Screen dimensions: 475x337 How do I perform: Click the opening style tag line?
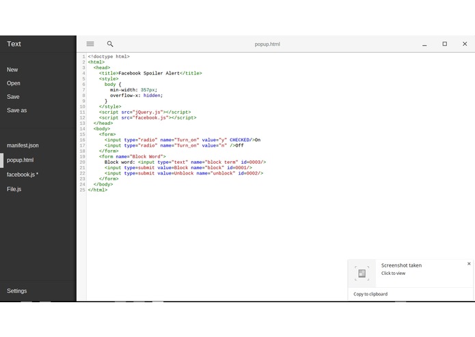click(x=109, y=79)
